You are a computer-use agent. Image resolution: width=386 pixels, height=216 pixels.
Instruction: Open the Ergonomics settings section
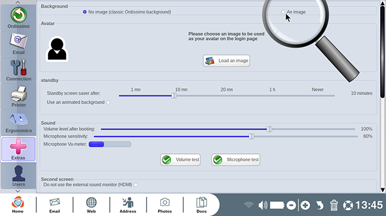point(18,122)
